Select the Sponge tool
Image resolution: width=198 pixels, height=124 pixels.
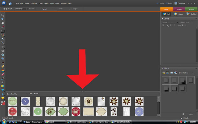tap(3, 98)
